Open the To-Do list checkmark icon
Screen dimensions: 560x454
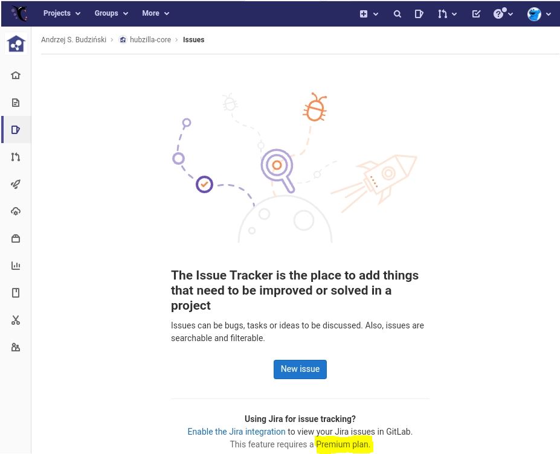pos(476,14)
